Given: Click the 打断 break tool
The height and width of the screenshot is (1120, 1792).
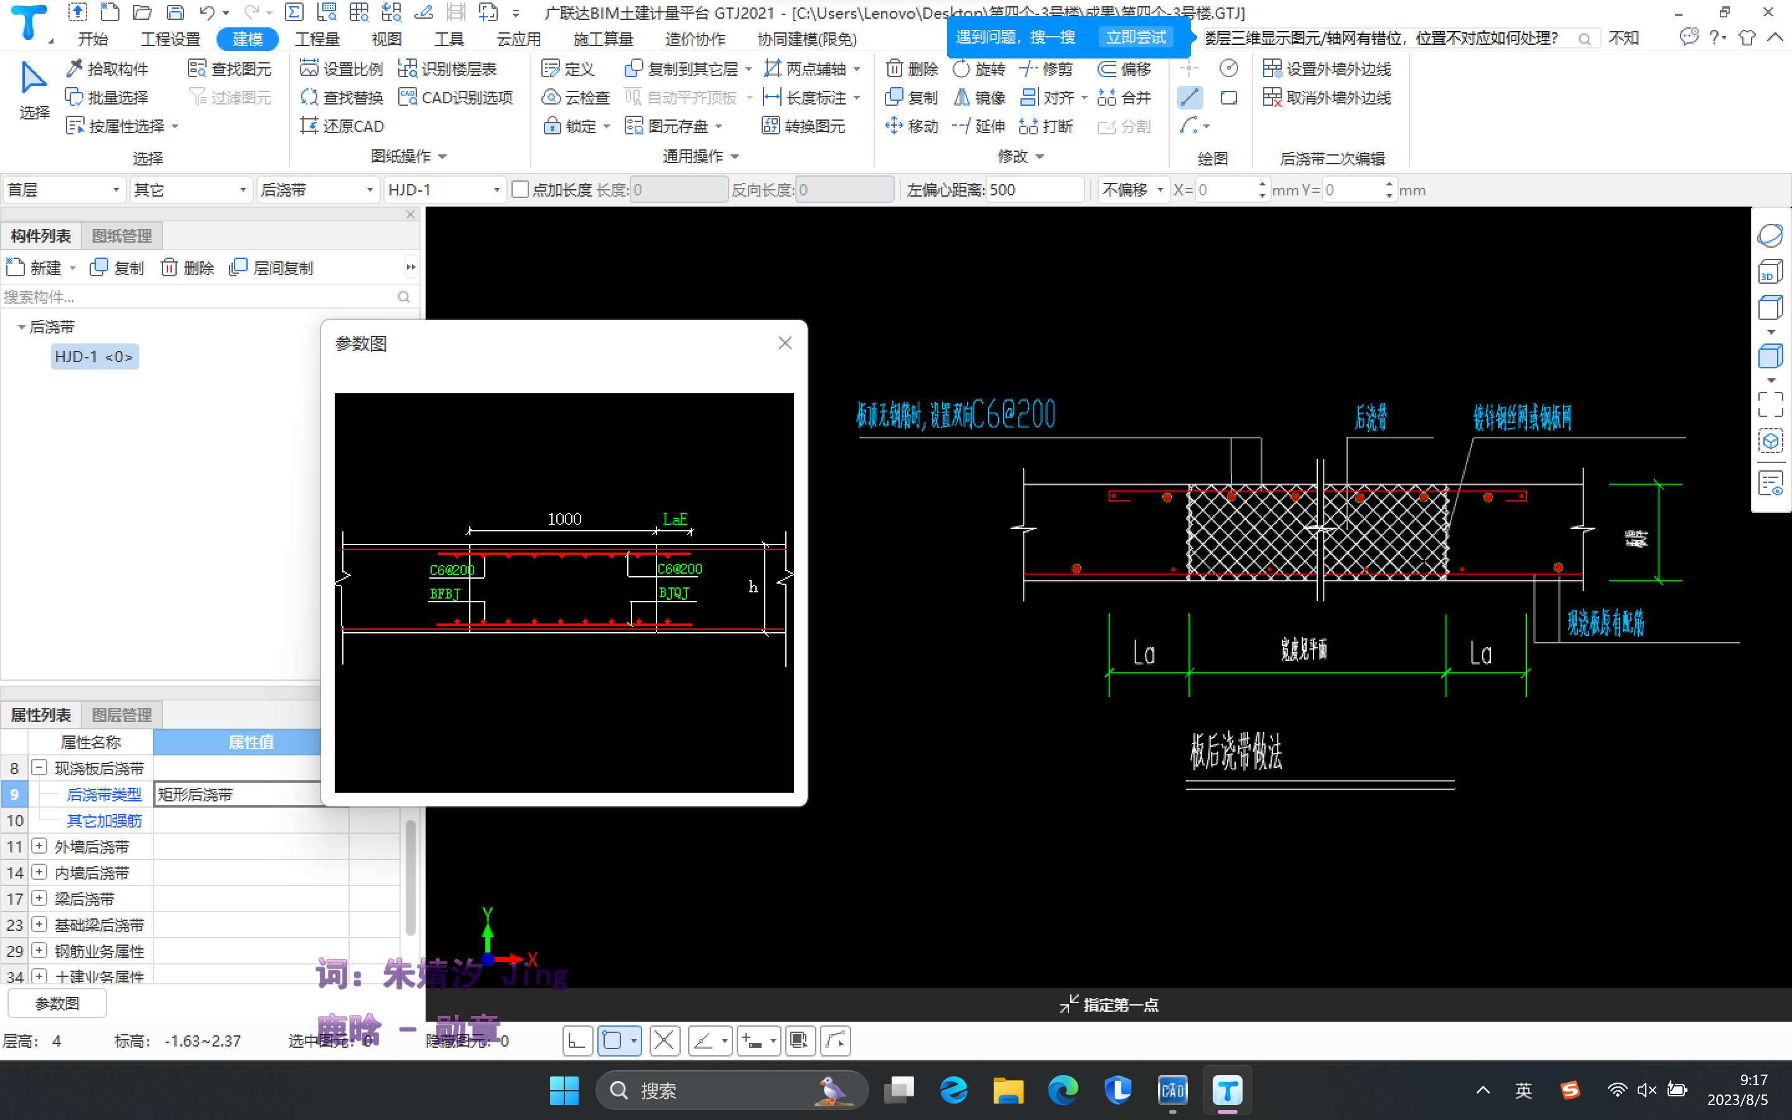Looking at the screenshot, I should (x=1045, y=127).
